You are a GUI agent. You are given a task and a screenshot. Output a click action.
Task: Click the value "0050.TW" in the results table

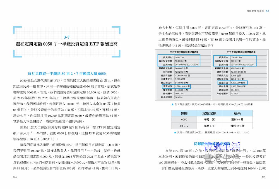pos(179,57)
